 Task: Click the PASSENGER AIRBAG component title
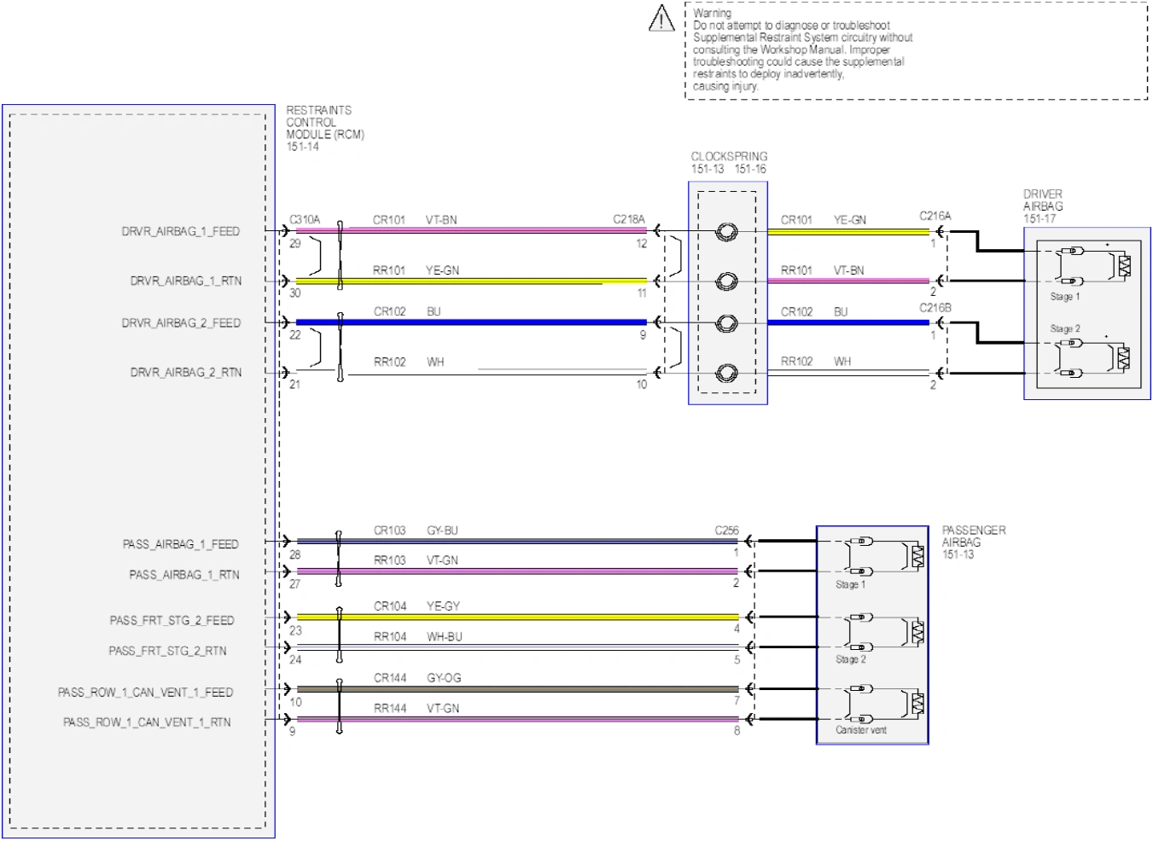tap(974, 536)
